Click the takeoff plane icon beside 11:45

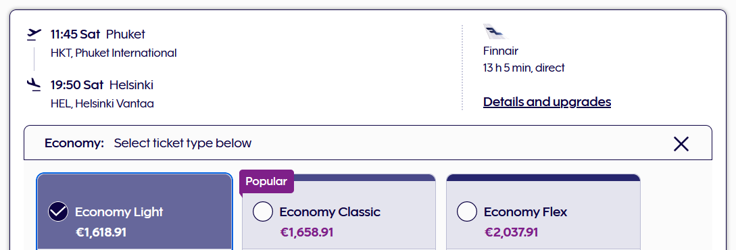click(x=34, y=34)
